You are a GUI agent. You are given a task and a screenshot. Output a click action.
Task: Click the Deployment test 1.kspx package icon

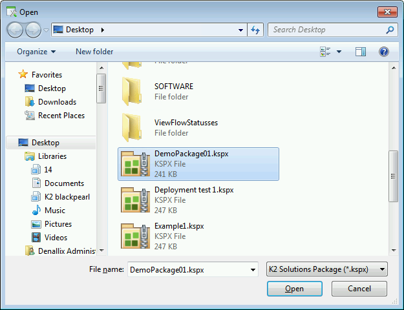135,200
